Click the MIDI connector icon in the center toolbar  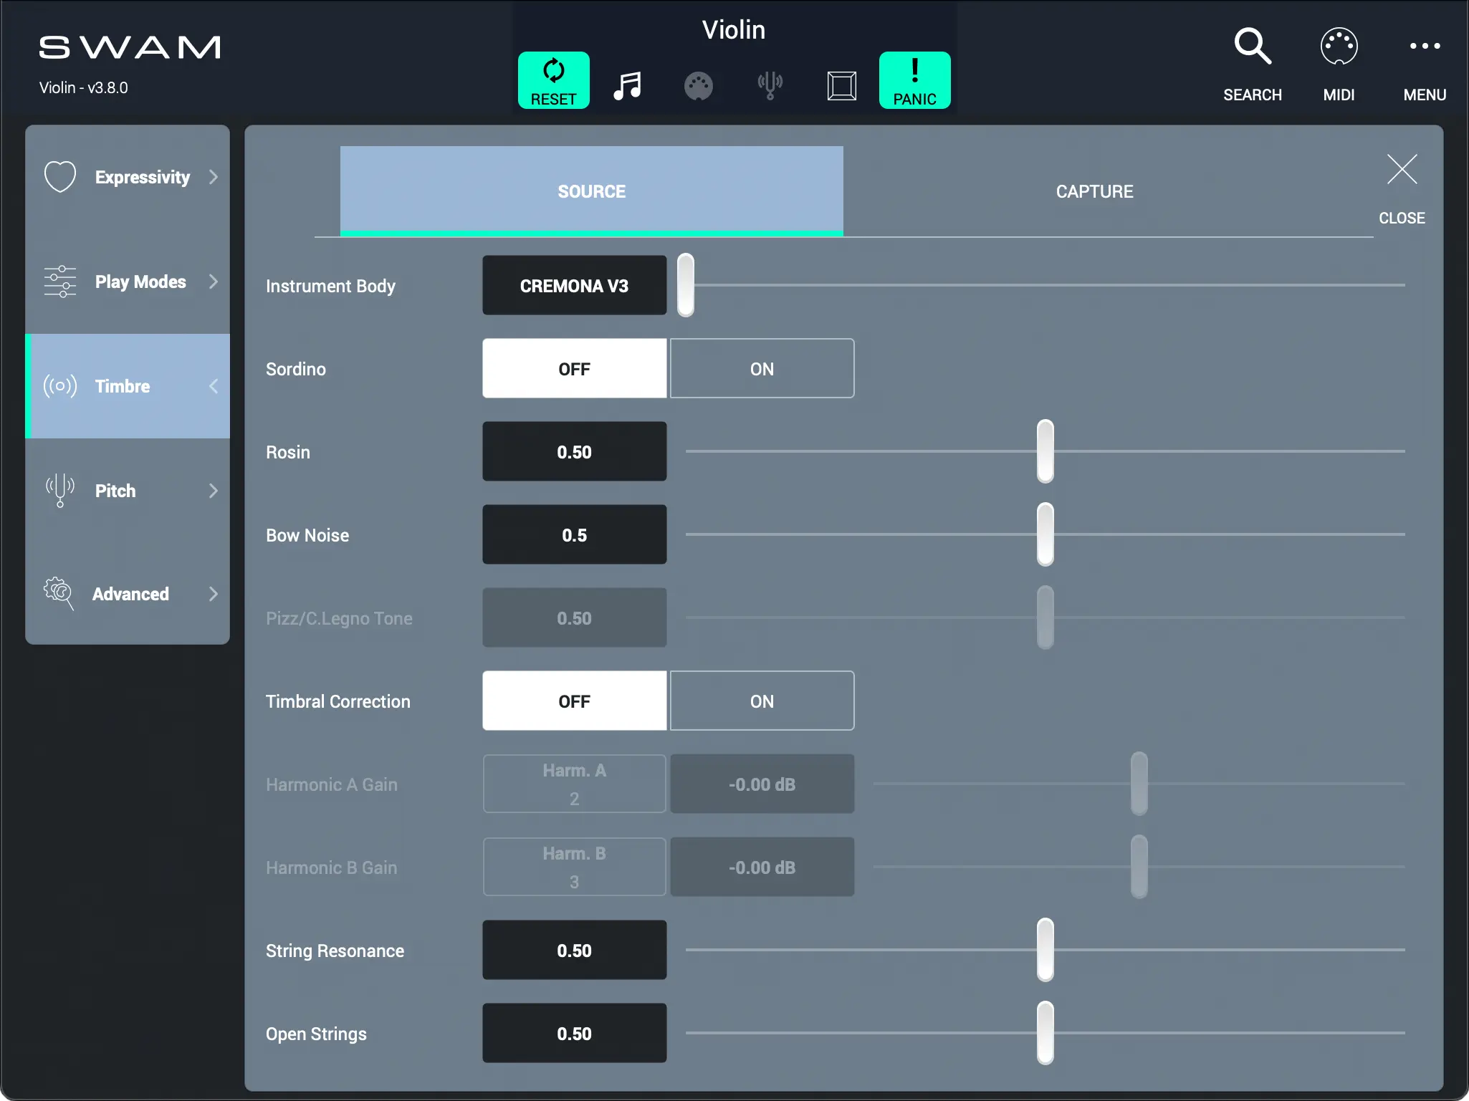point(698,86)
